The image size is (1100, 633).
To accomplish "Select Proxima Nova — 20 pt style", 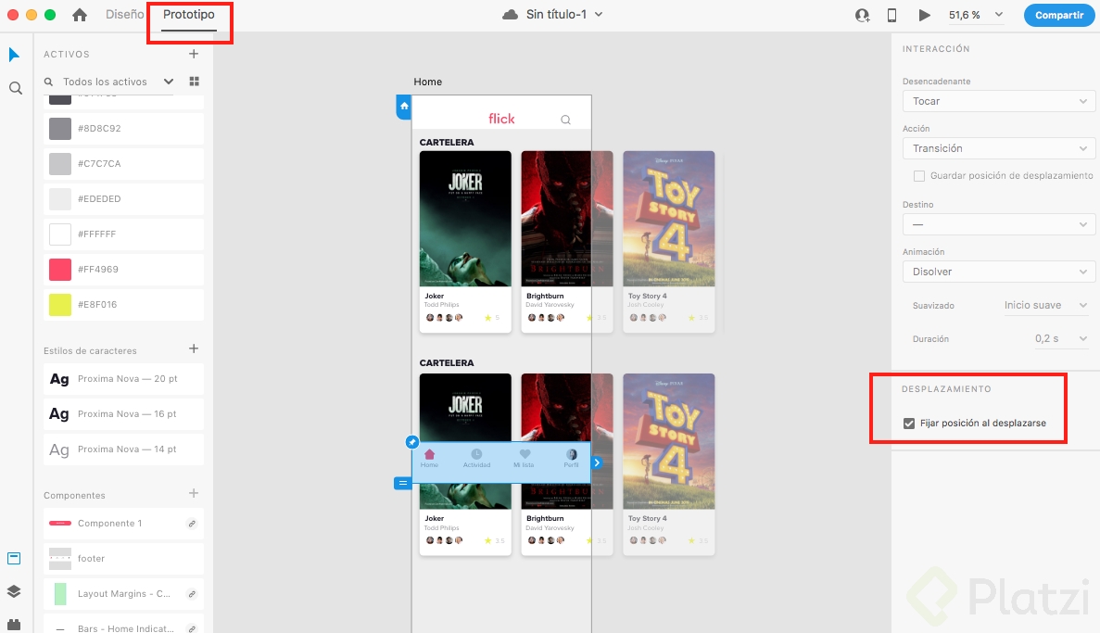I will [123, 379].
